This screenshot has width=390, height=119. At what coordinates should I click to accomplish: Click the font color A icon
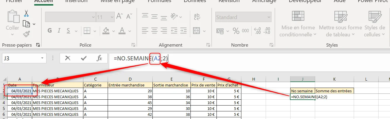(122, 30)
